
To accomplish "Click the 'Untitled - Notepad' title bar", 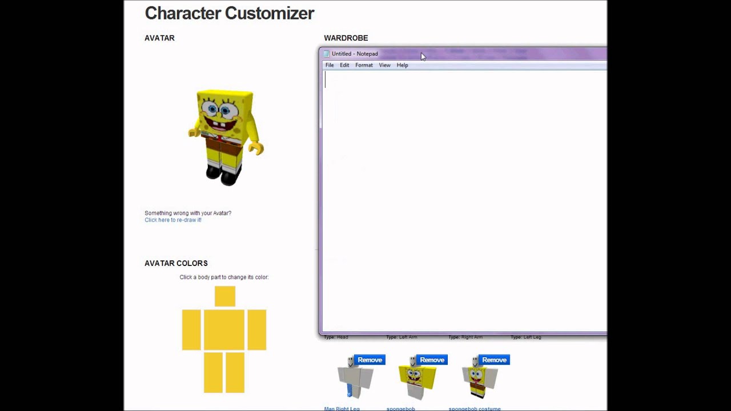I will point(463,54).
